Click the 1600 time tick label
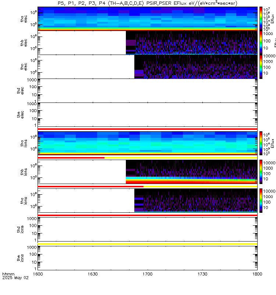Screen dimensions: 276x295 38,274
